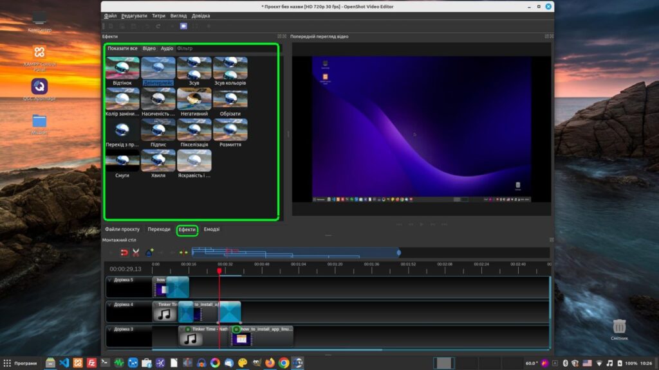Click the green effect badge on Tinker Time clip
Viewport: 659px width, 370px height.
click(188, 330)
